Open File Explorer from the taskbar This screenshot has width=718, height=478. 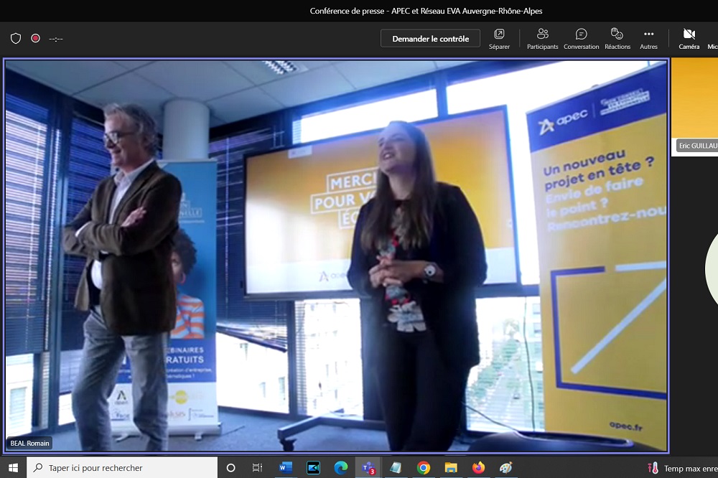[451, 467]
